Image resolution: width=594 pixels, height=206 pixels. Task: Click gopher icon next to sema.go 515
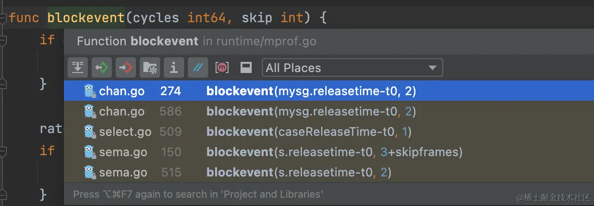pos(90,173)
